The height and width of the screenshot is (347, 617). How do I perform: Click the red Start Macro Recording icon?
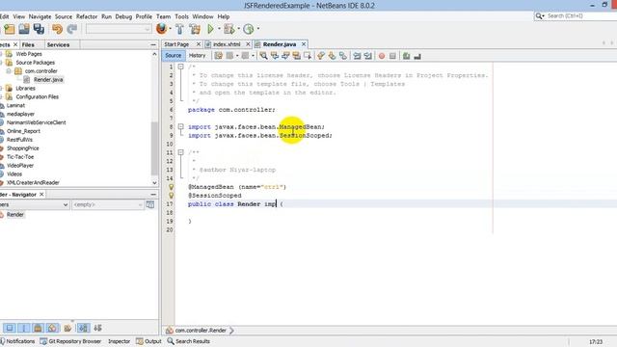382,56
